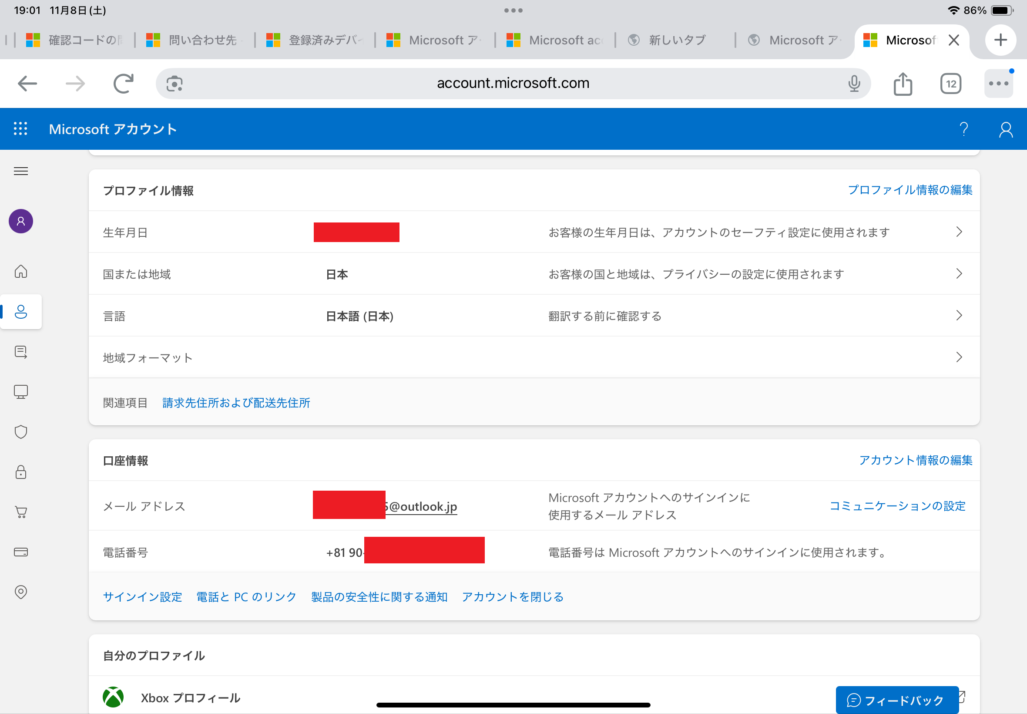Open the navigation hamburger menu
The width and height of the screenshot is (1027, 714).
pos(20,171)
